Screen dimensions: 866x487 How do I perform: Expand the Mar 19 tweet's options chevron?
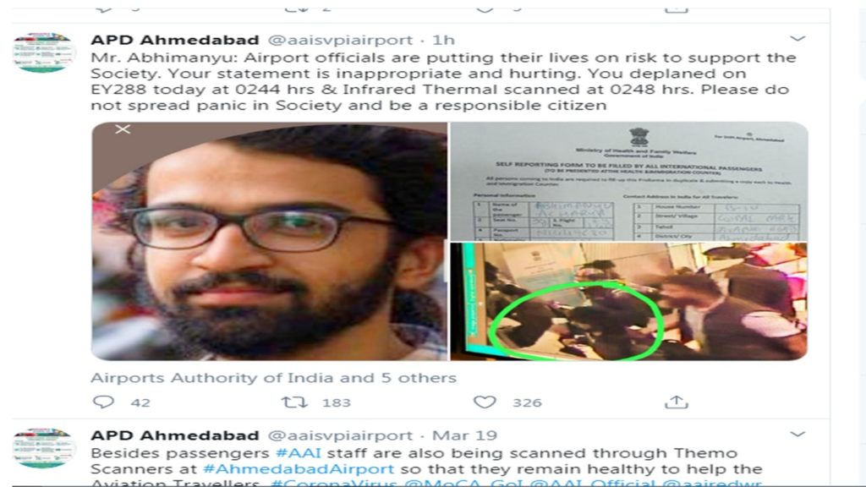point(797,434)
